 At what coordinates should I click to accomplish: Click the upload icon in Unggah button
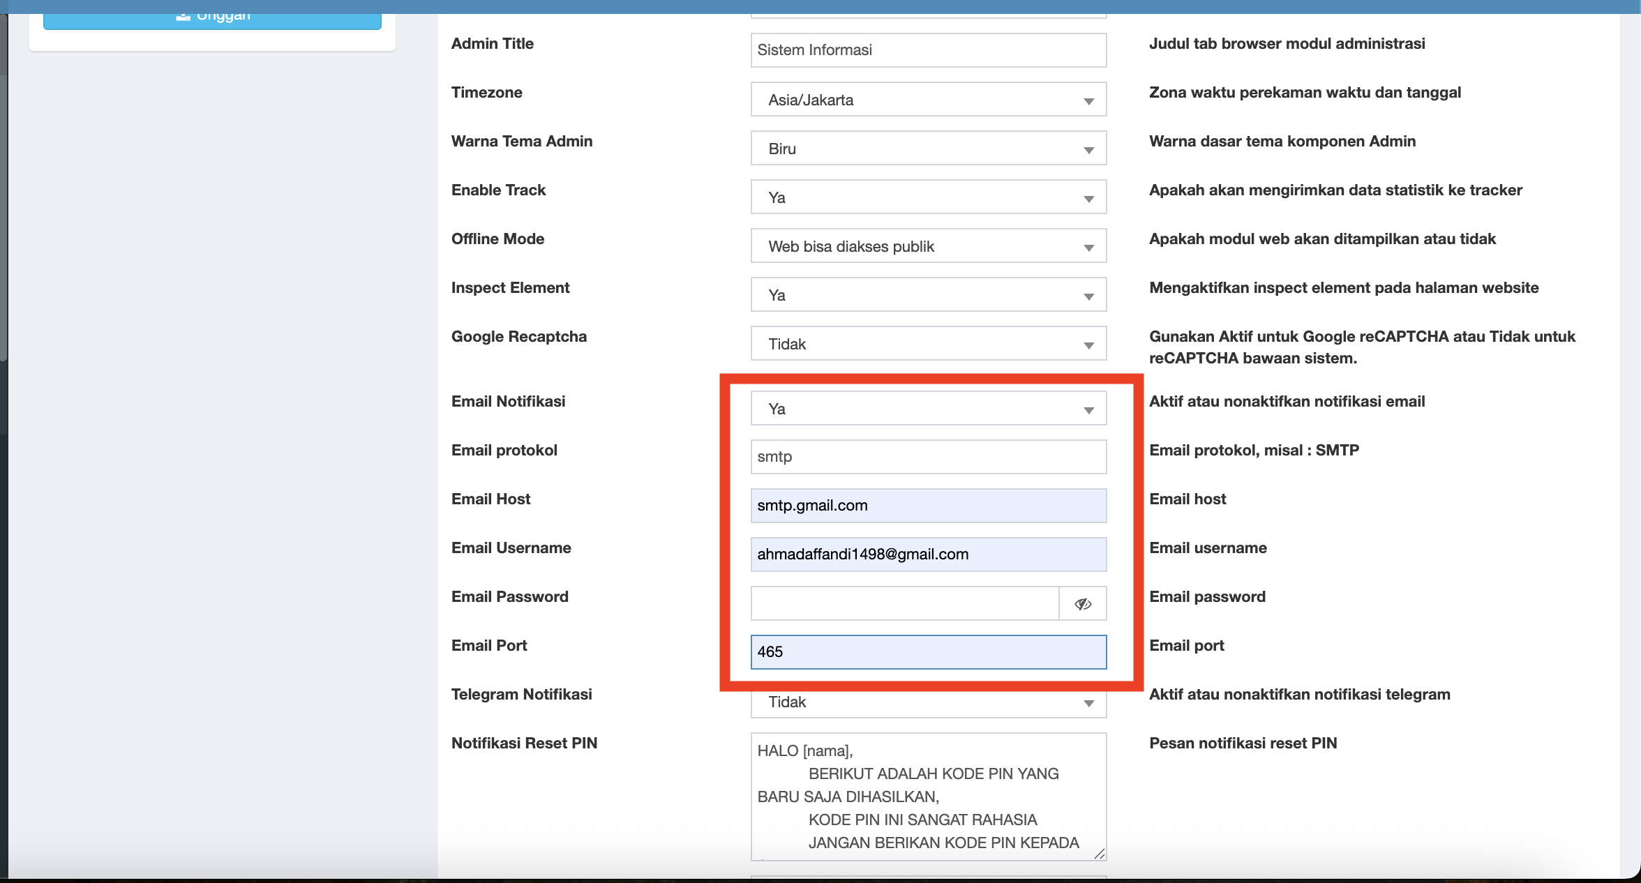point(183,17)
